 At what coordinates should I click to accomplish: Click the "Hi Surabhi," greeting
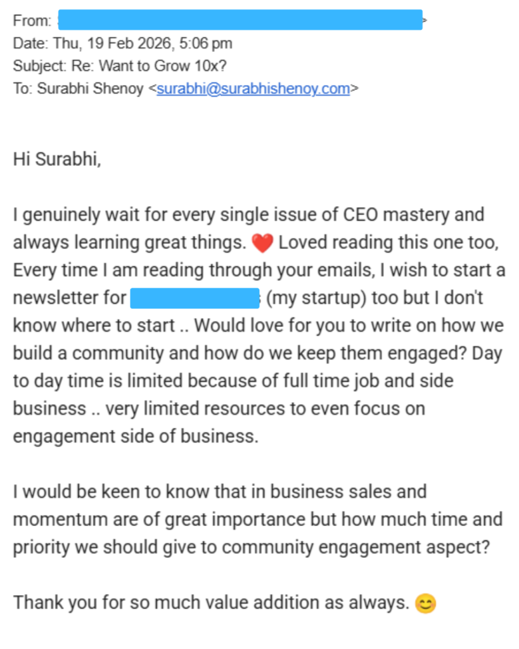pyautogui.click(x=57, y=158)
